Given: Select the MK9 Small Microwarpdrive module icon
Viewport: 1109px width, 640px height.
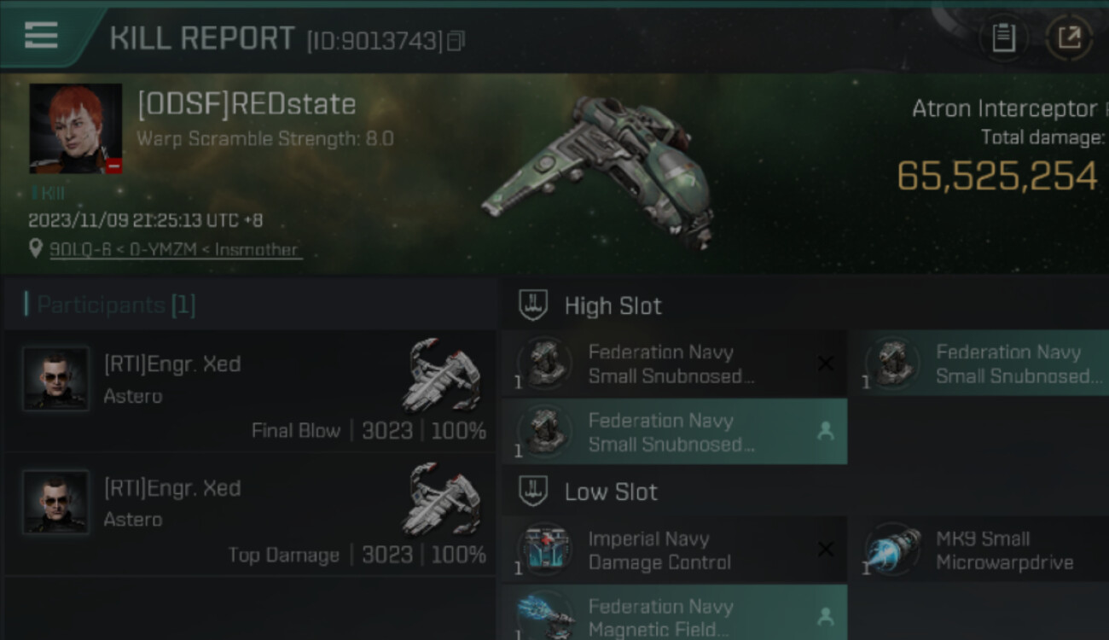Looking at the screenshot, I should (893, 550).
